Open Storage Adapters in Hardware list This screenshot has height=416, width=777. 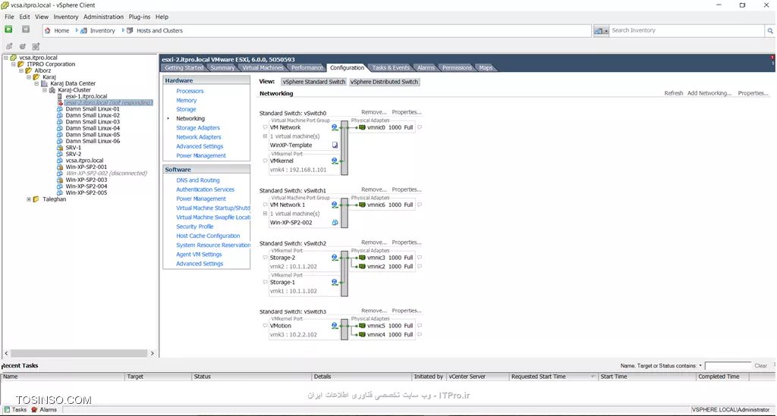[198, 127]
